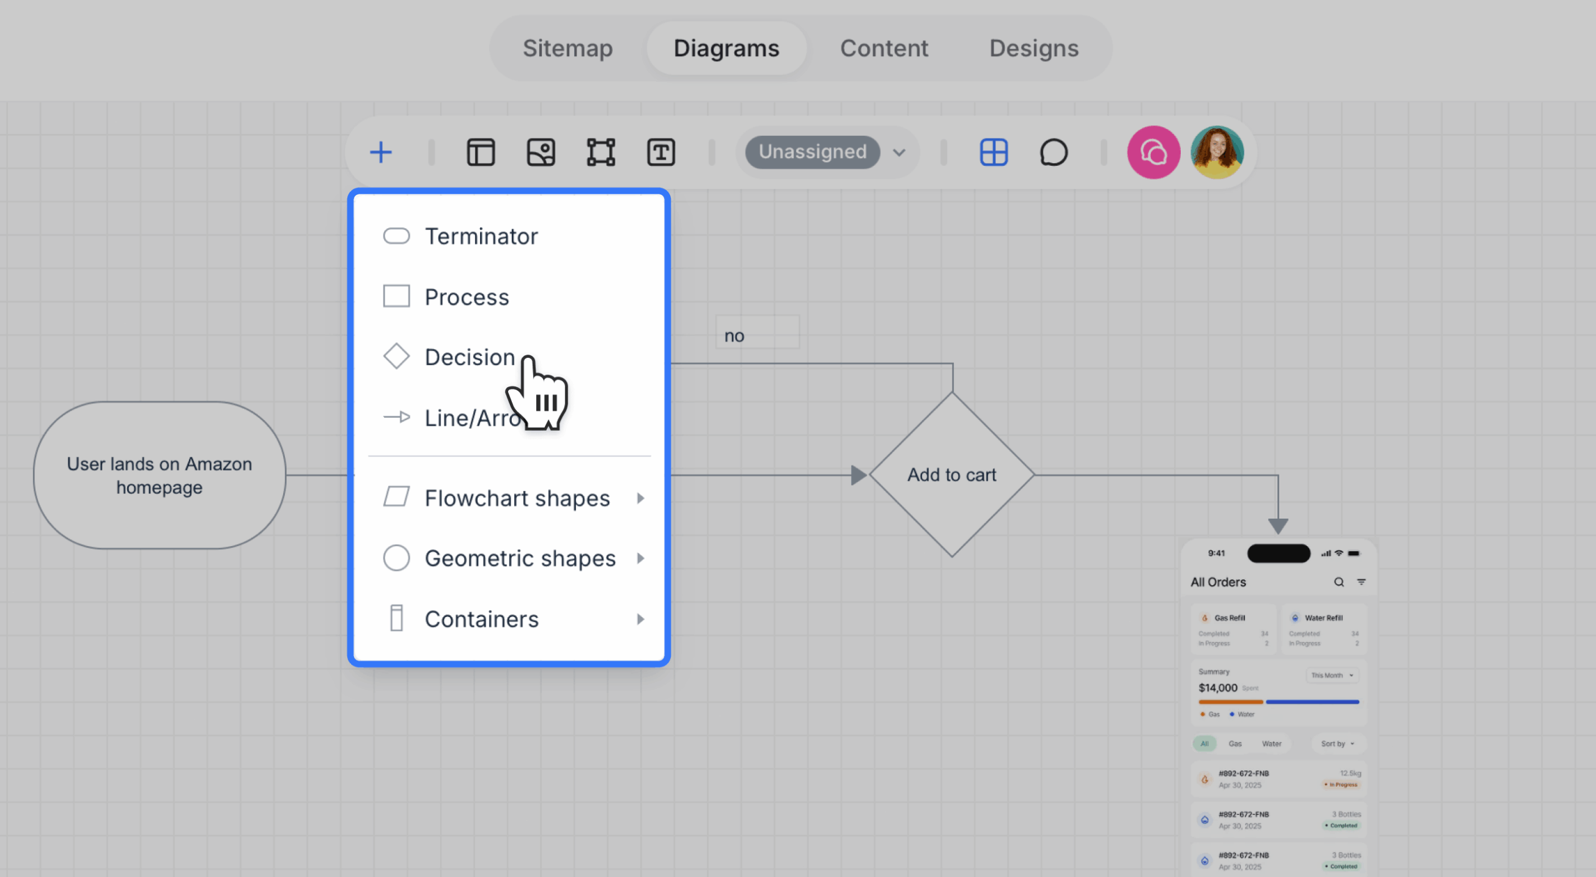Select the text box tool icon
Viewport: 1596px width, 877px height.
click(661, 153)
